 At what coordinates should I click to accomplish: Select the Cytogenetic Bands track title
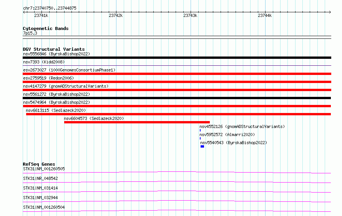(46, 28)
